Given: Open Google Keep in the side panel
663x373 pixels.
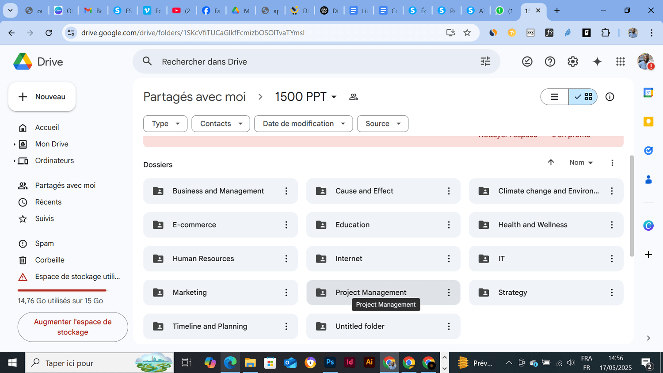Looking at the screenshot, I should (648, 122).
